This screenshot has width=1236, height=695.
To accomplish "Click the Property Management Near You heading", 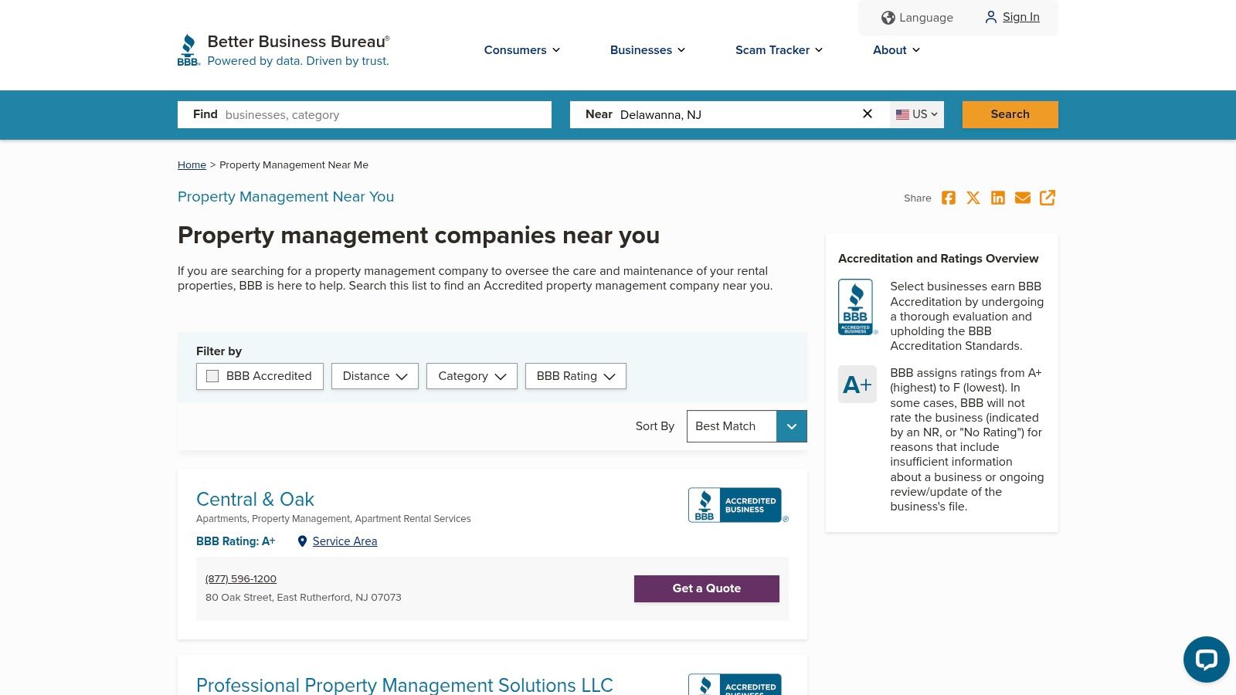I will pyautogui.click(x=286, y=197).
